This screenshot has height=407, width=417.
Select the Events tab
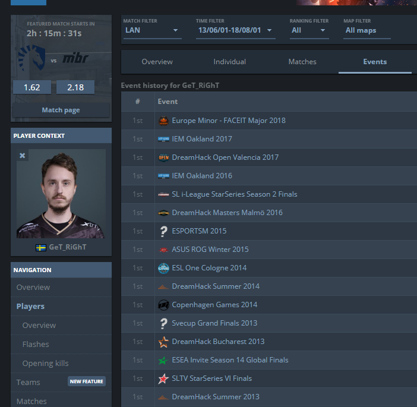click(x=375, y=62)
